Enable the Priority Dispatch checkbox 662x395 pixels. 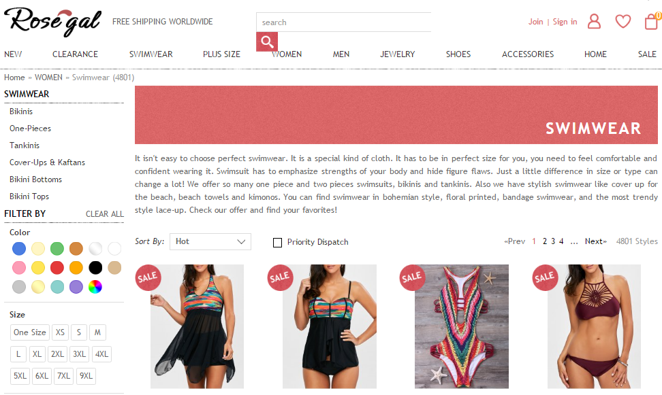coord(277,243)
